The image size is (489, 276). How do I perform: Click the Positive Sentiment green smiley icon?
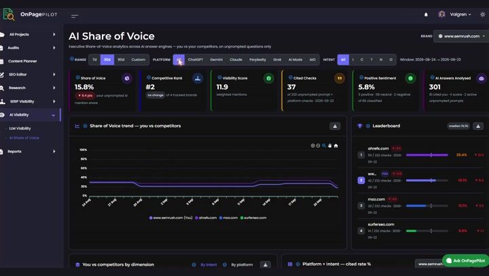pos(410,78)
